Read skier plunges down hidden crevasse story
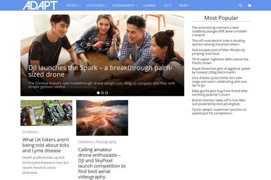271x180 pixels. (x=220, y=31)
